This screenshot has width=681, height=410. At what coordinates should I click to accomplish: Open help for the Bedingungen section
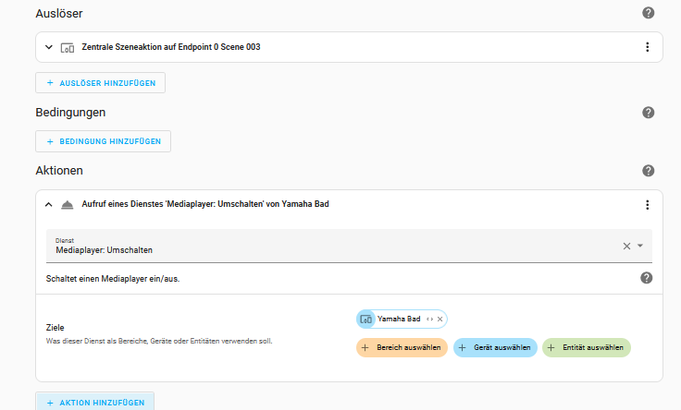648,113
